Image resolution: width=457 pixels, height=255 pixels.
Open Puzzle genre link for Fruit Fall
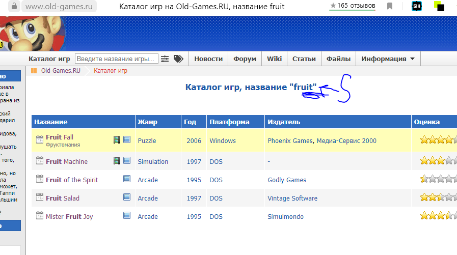click(x=147, y=141)
